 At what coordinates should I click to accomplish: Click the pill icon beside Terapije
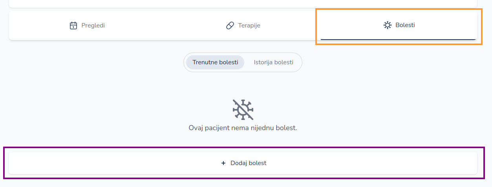pyautogui.click(x=230, y=25)
